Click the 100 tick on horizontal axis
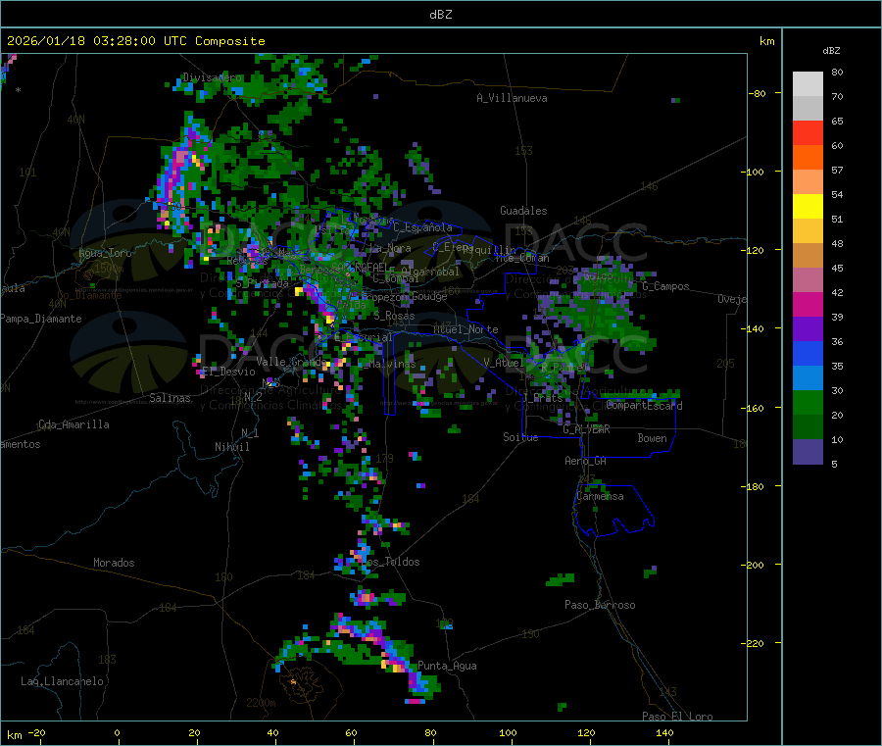The width and height of the screenshot is (882, 746). click(x=508, y=732)
